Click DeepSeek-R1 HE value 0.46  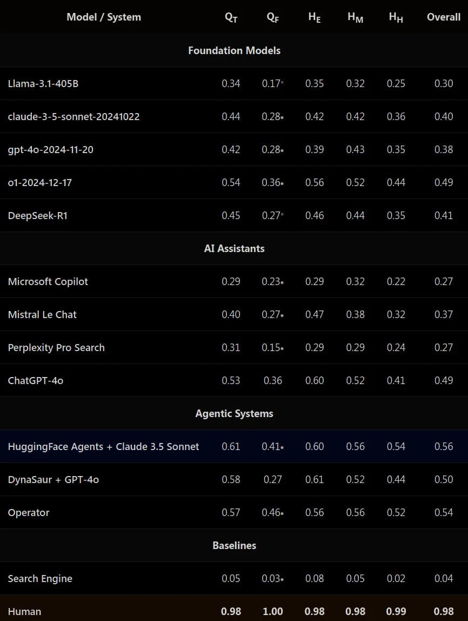(x=315, y=215)
